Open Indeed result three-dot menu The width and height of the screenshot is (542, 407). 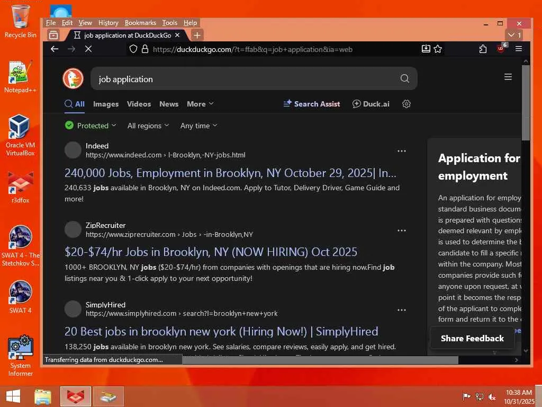[x=402, y=151]
